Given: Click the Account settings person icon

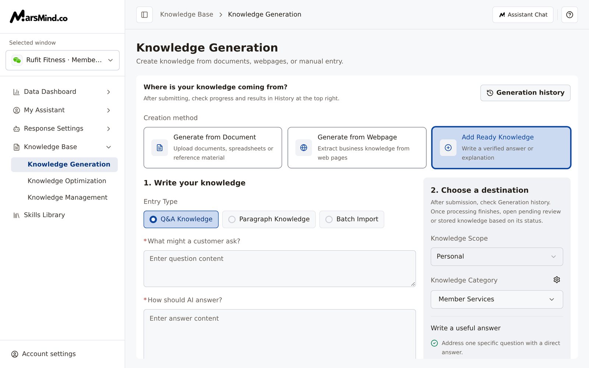Looking at the screenshot, I should point(15,354).
